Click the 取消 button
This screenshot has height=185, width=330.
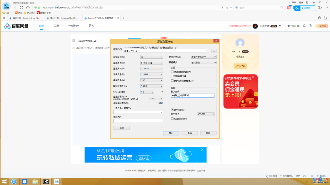click(x=189, y=133)
